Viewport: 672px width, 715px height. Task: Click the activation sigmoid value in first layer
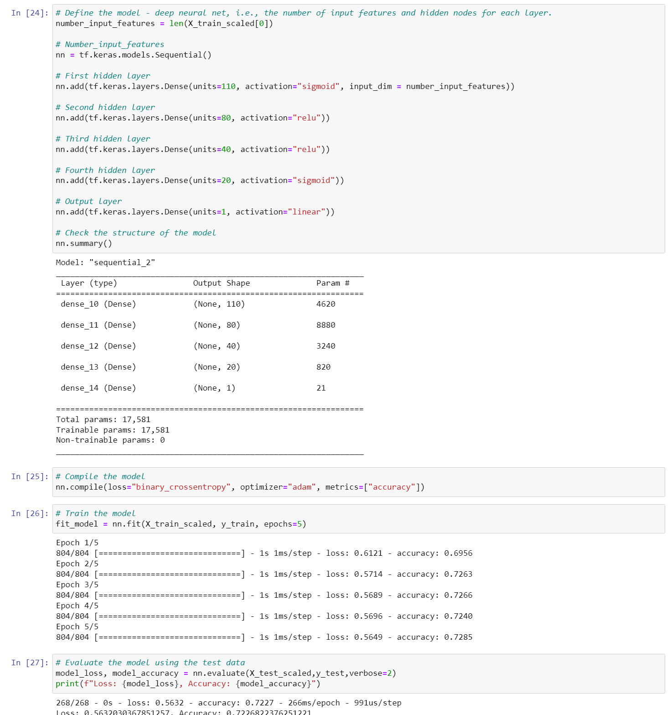[x=318, y=86]
